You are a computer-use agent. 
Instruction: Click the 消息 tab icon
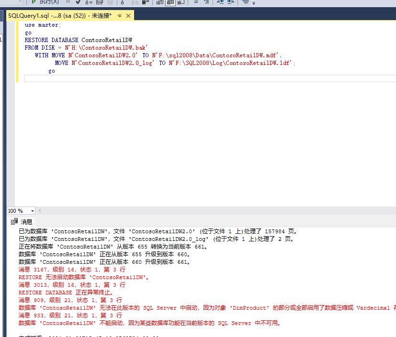[x=14, y=221]
